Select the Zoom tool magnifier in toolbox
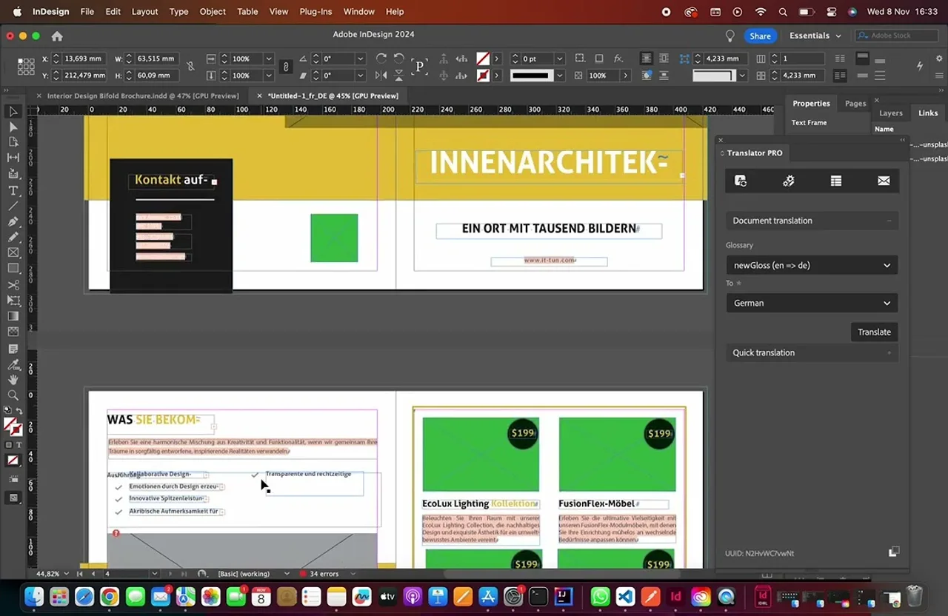 point(13,395)
